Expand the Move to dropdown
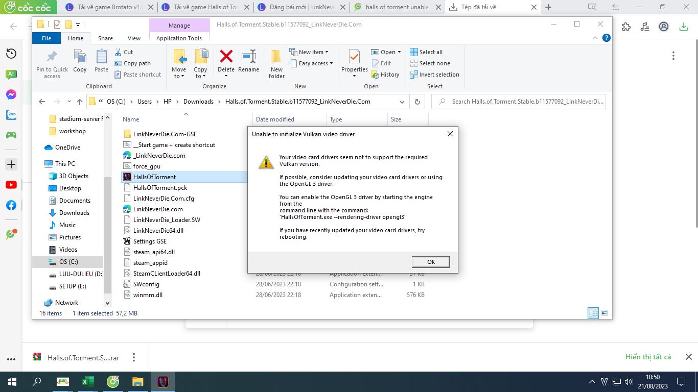Image resolution: width=698 pixels, height=392 pixels. tap(179, 76)
